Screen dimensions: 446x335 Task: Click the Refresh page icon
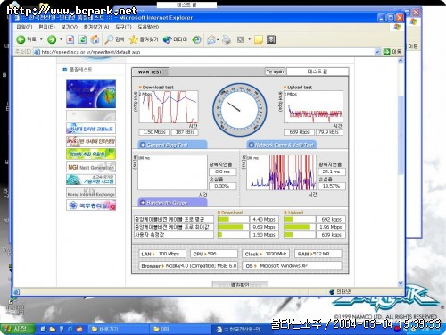click(x=82, y=39)
